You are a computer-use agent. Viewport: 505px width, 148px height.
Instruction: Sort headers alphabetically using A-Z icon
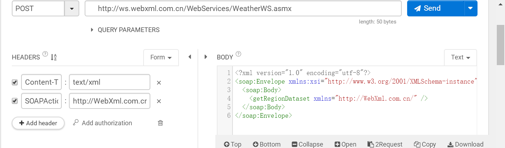tap(54, 57)
